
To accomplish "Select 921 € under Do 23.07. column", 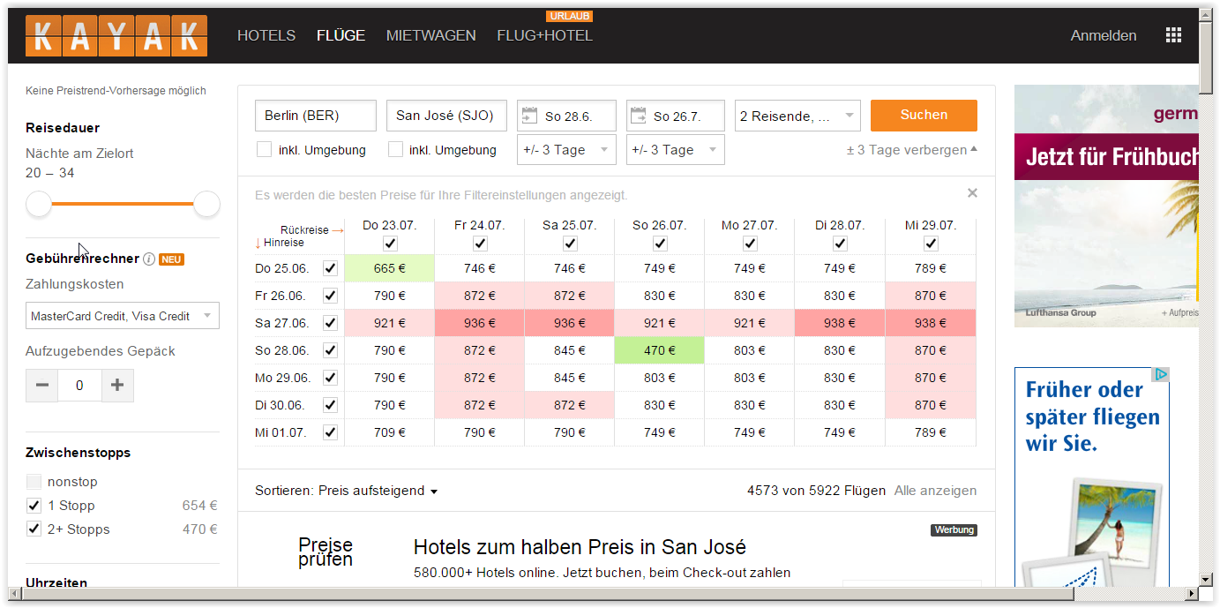I will click(390, 323).
